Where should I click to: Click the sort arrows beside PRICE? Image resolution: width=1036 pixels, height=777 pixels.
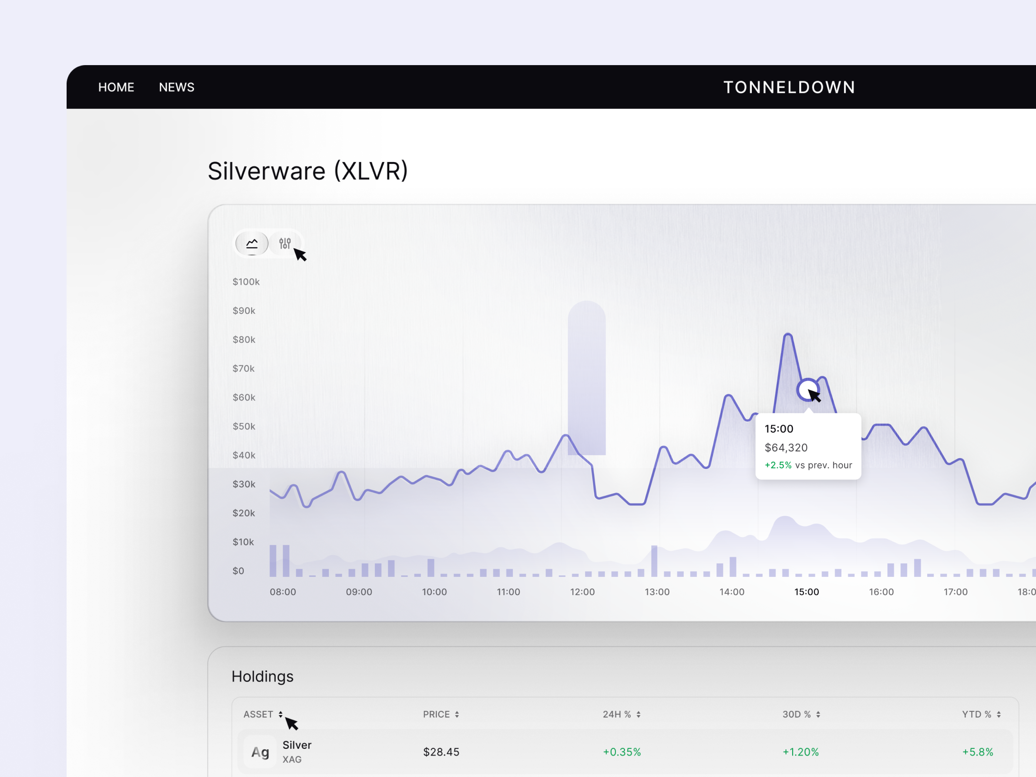coord(458,714)
